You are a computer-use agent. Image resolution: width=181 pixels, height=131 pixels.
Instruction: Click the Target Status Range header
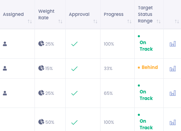point(145,14)
